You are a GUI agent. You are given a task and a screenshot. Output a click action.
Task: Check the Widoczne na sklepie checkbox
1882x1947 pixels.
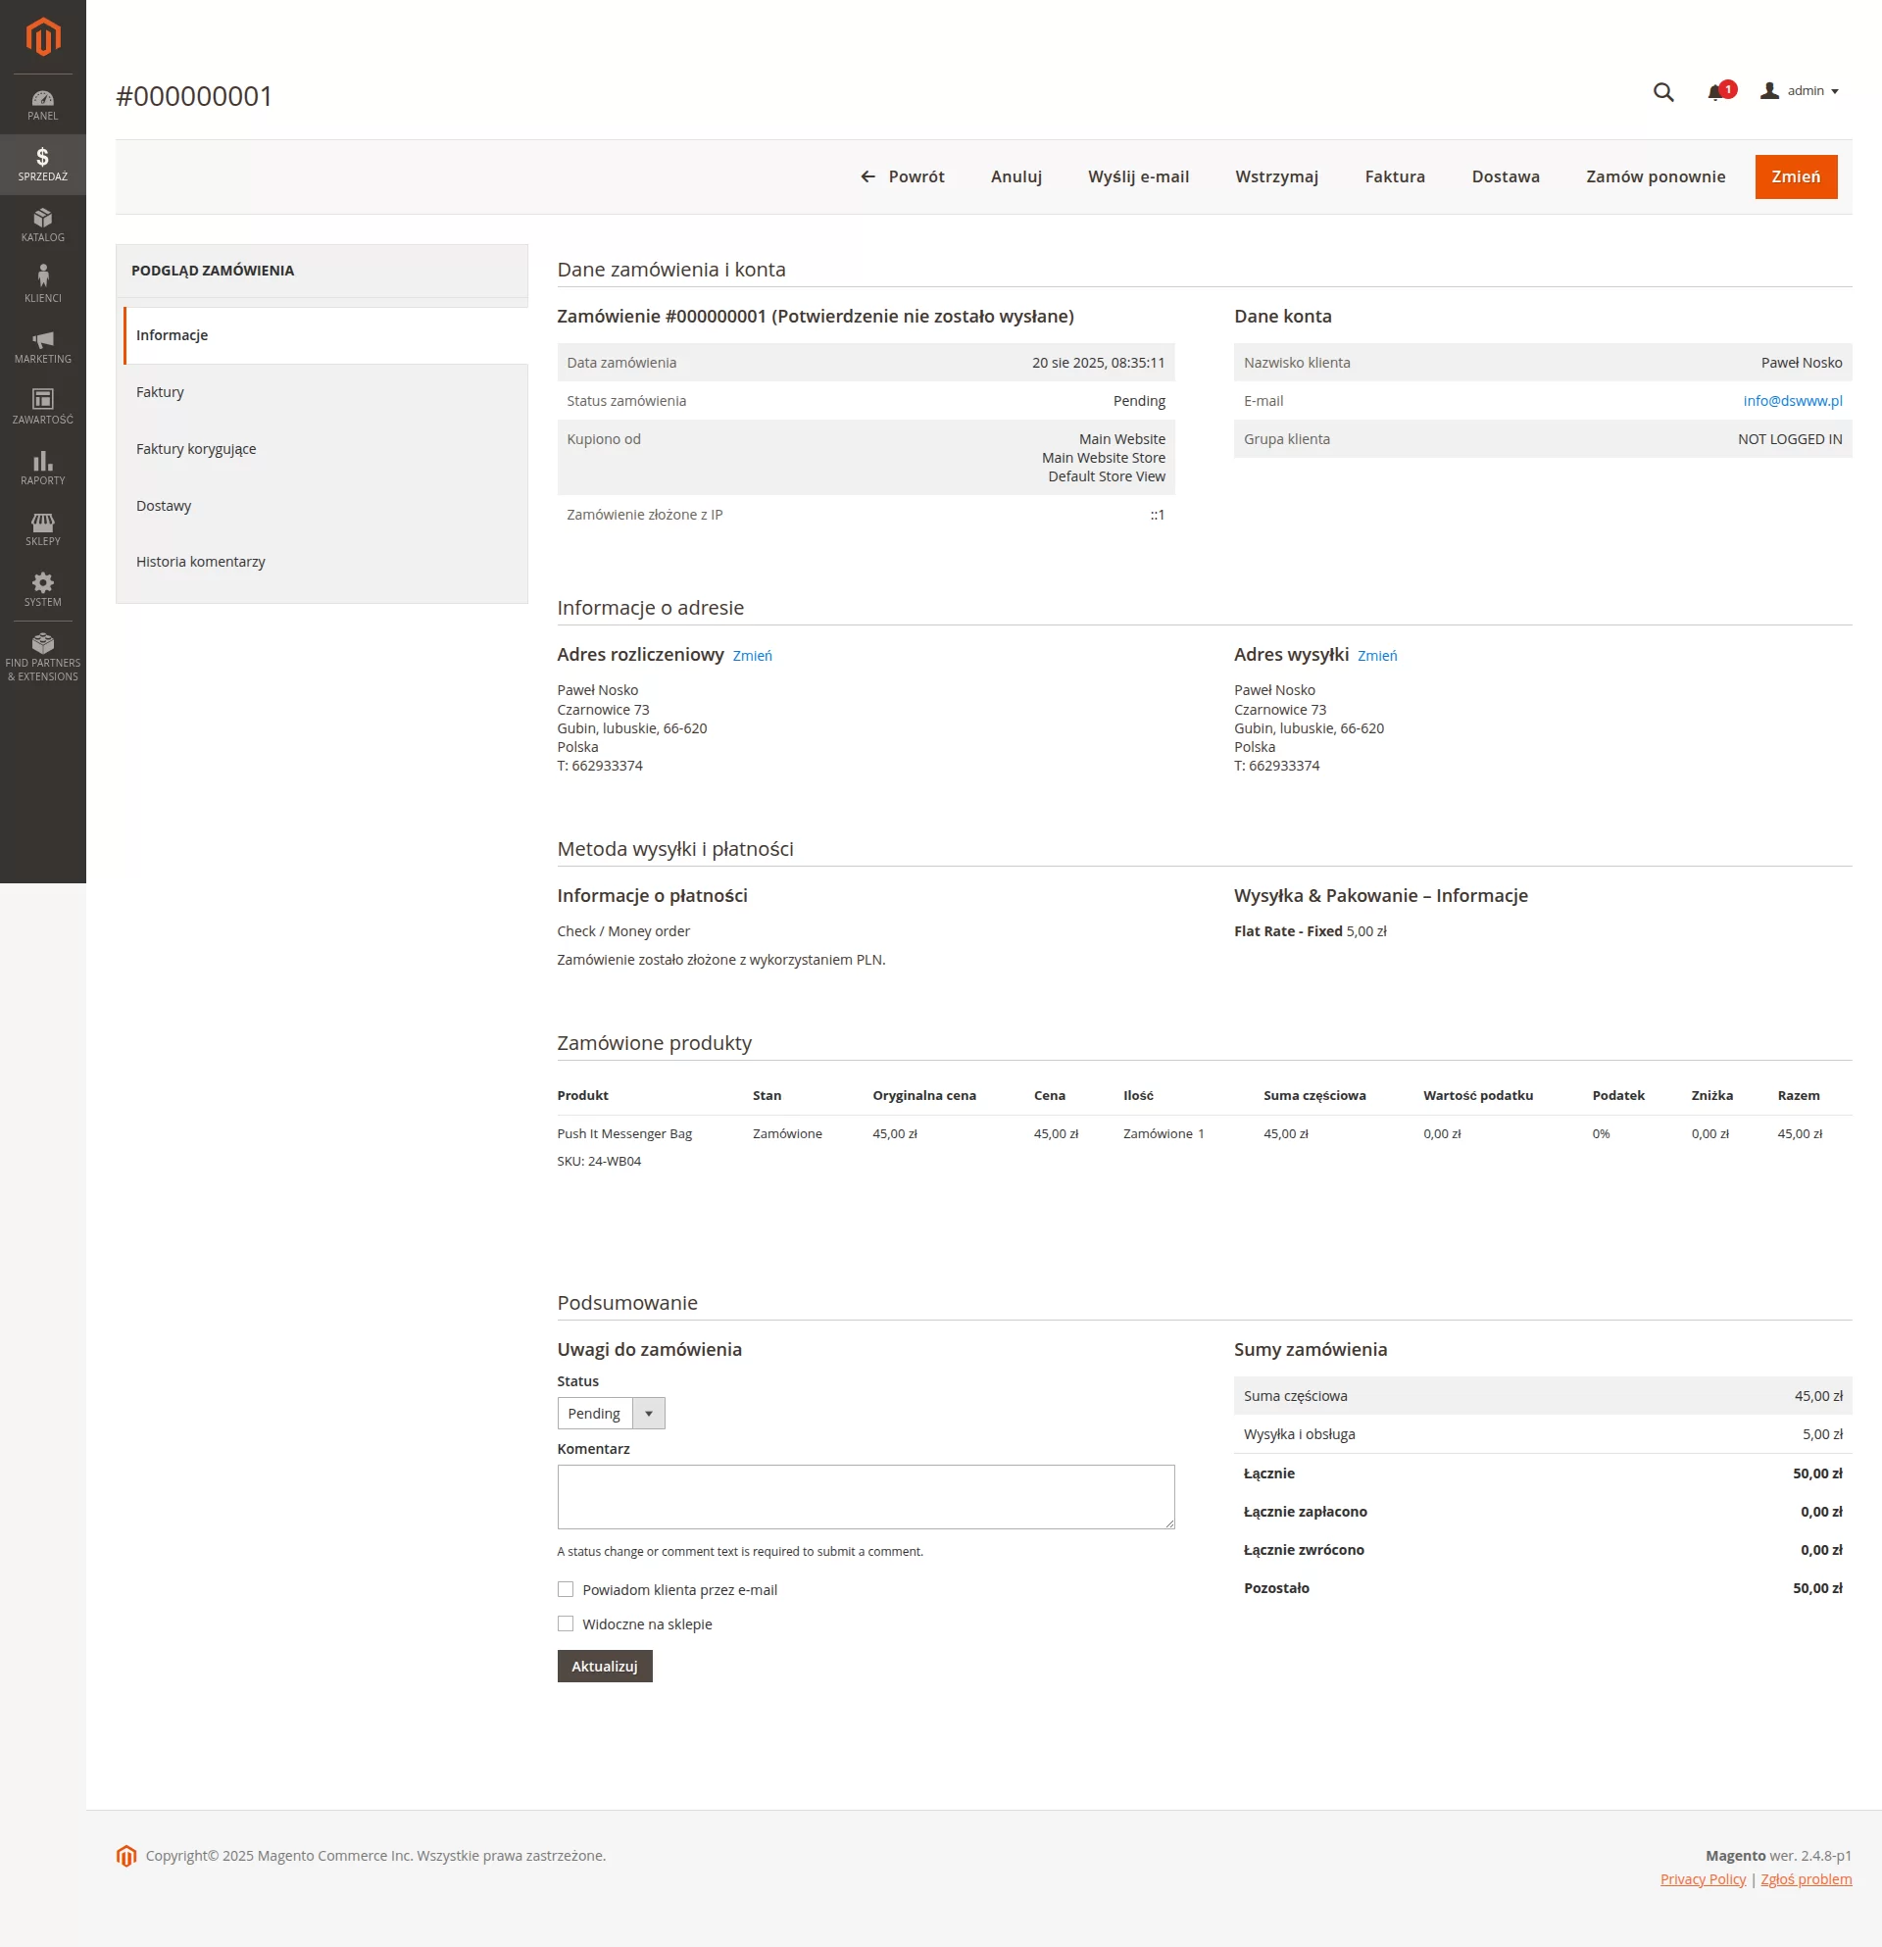pos(566,1623)
